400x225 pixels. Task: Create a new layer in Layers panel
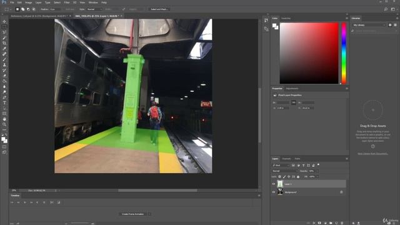pos(336,223)
